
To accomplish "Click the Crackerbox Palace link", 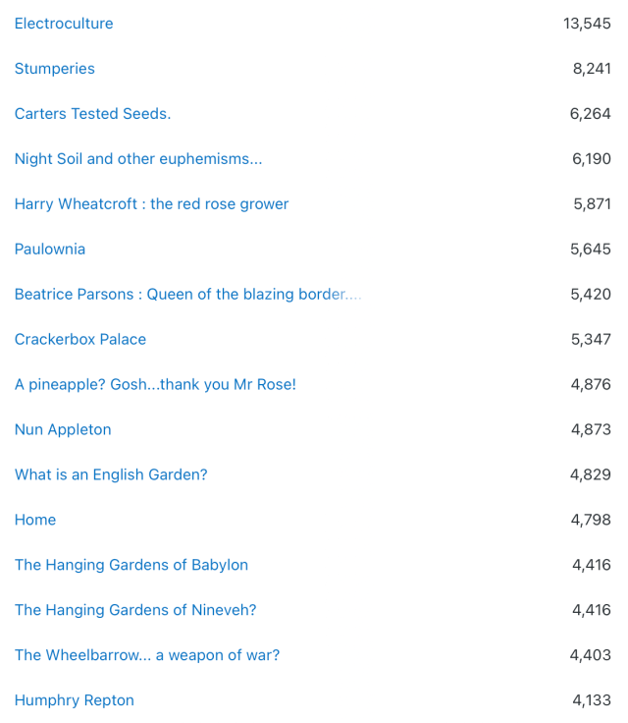I will 80,340.
